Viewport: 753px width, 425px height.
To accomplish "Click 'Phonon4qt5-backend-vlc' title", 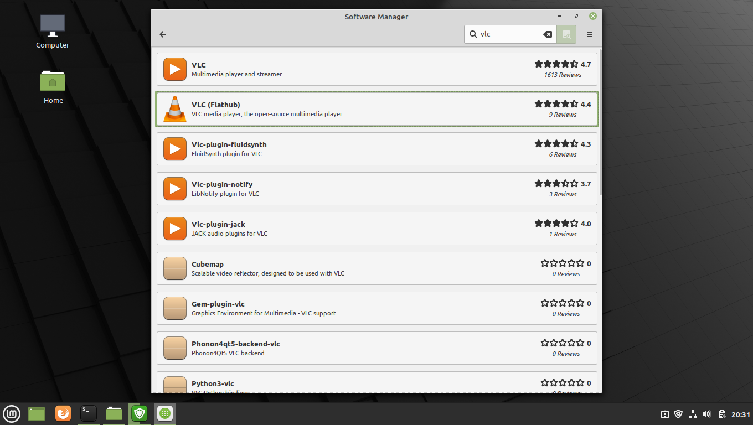I will click(x=236, y=344).
